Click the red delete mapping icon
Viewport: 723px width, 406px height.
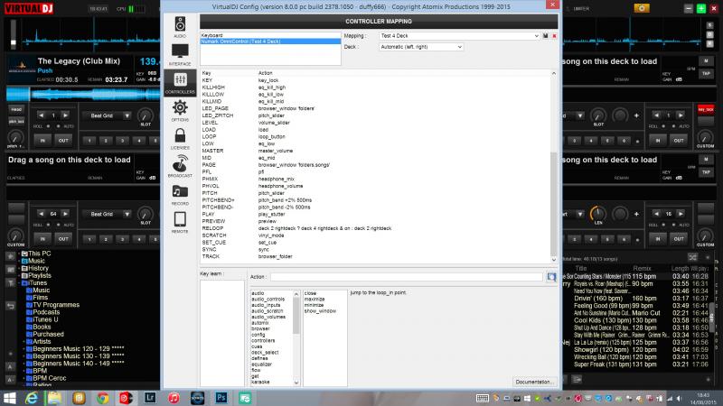coord(554,36)
